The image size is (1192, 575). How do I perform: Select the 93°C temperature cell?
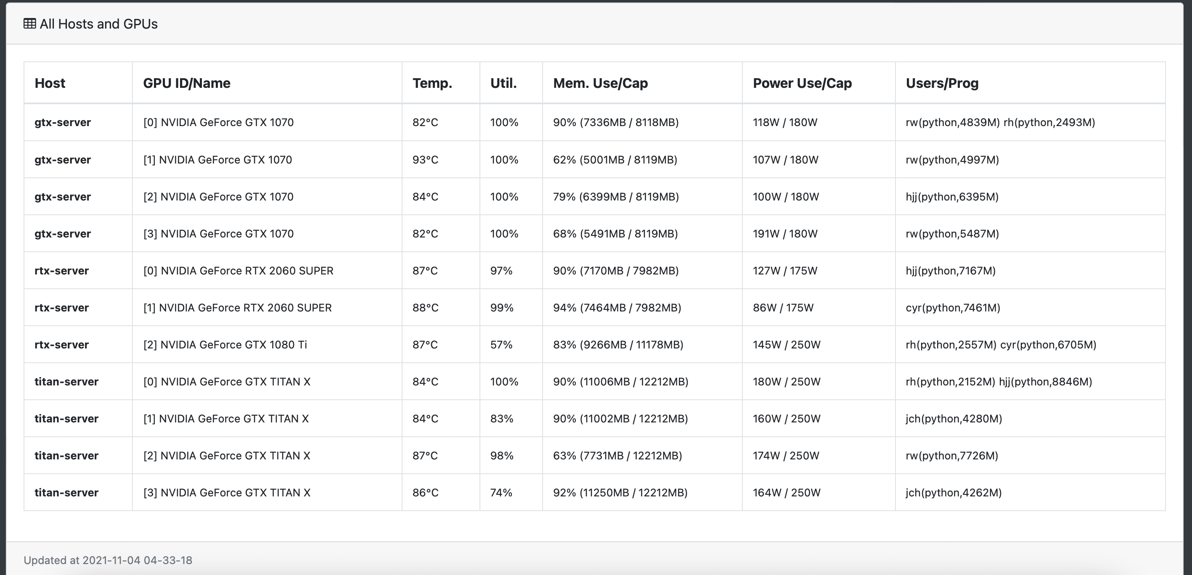[x=425, y=160]
